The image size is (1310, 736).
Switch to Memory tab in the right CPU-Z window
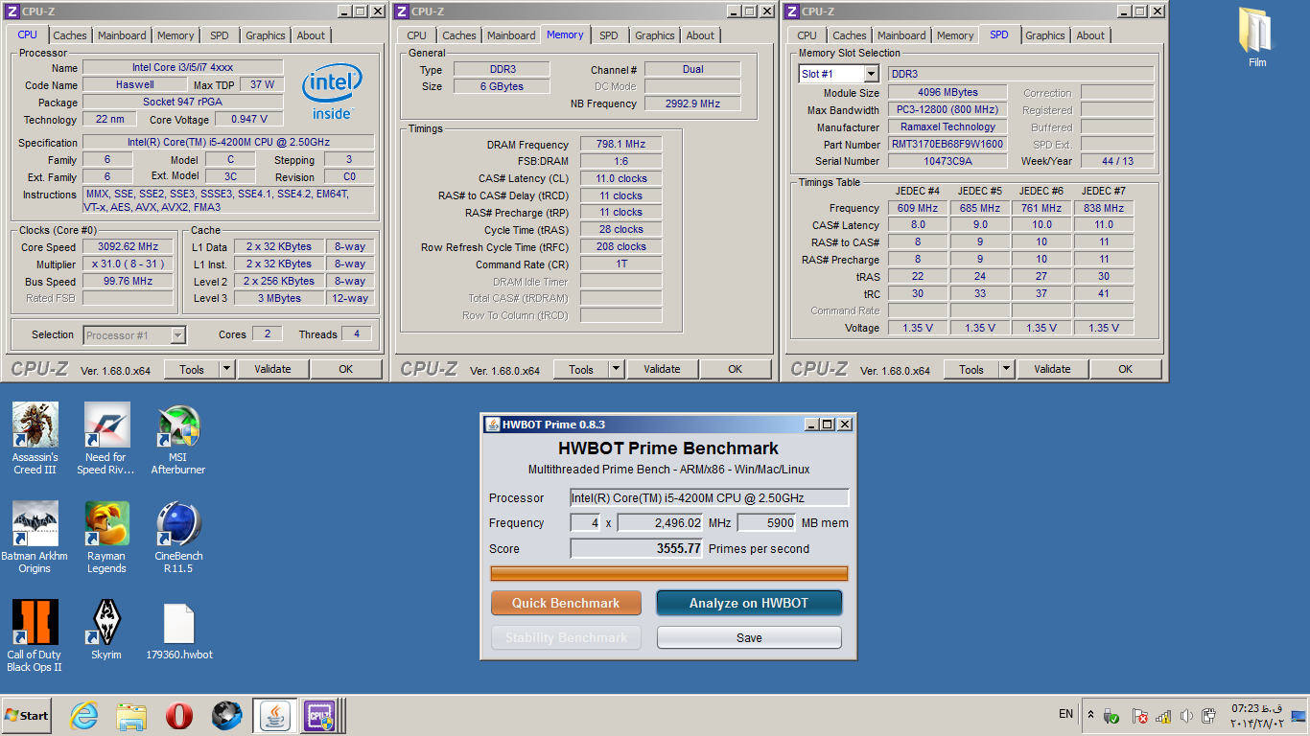point(955,35)
